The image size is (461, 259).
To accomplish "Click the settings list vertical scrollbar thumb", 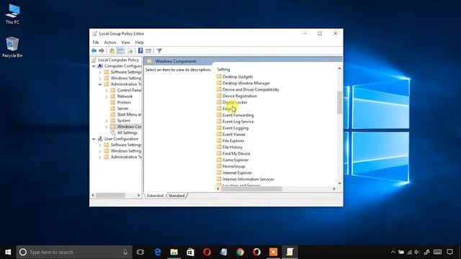I will click(x=339, y=102).
